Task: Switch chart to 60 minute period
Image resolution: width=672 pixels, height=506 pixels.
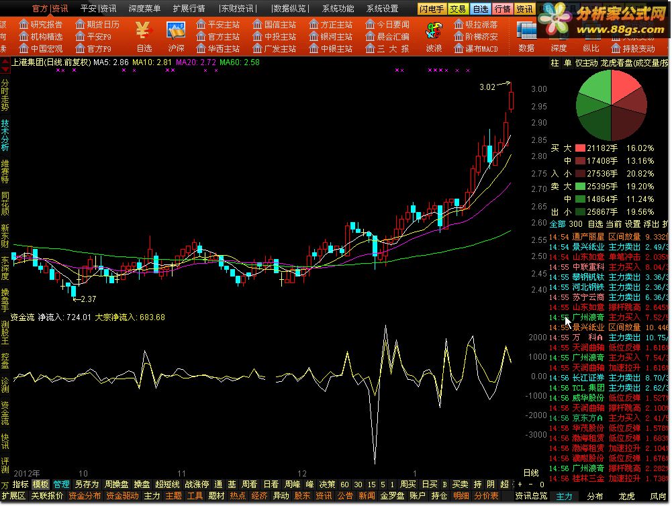Action: 344,485
